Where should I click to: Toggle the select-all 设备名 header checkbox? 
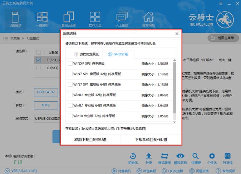click(39, 52)
